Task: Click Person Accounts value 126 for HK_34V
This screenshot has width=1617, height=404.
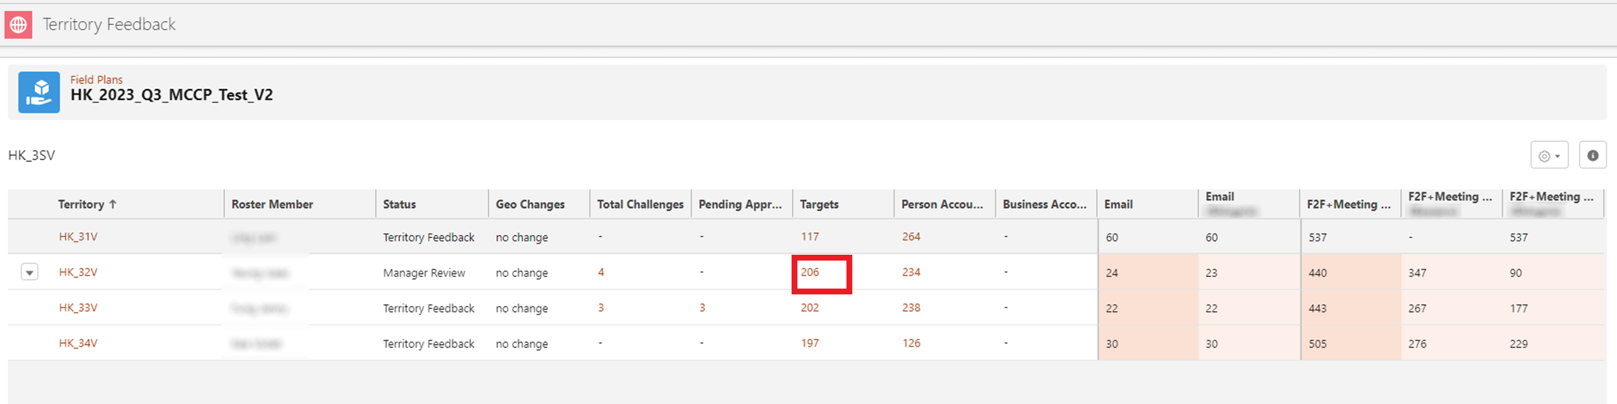Action: tap(911, 344)
